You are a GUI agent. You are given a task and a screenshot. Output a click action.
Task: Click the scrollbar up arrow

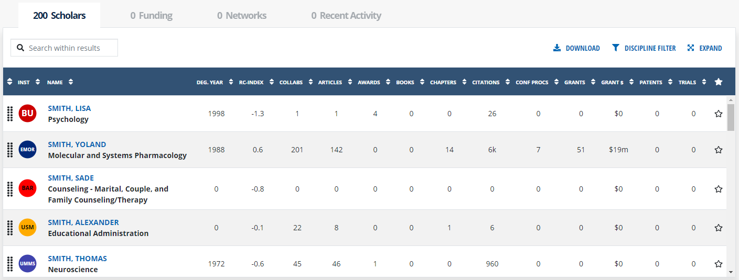tap(731, 99)
